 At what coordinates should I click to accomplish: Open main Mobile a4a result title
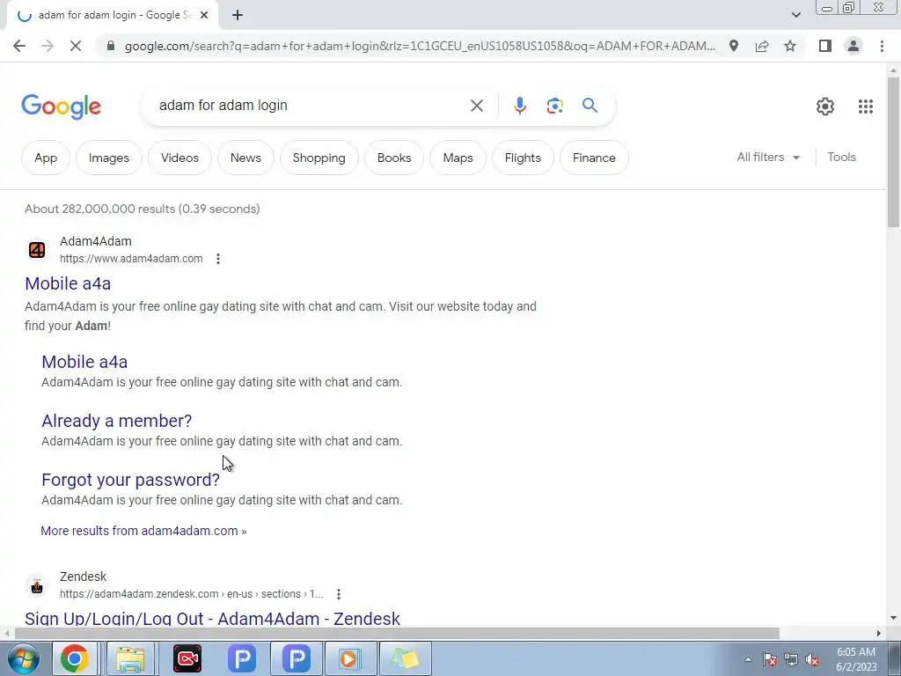(68, 283)
